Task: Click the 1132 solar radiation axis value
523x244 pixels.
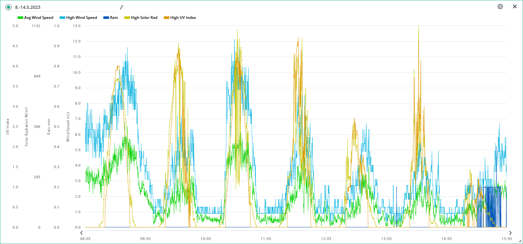Action: (x=36, y=26)
